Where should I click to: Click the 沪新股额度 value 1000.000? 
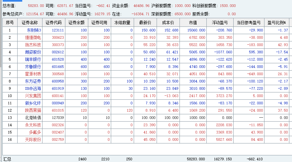coord(183,6)
